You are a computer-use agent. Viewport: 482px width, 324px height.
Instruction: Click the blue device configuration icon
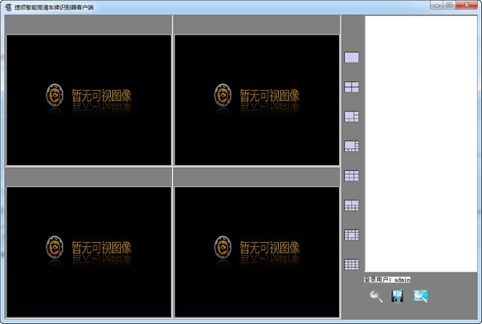[398, 296]
